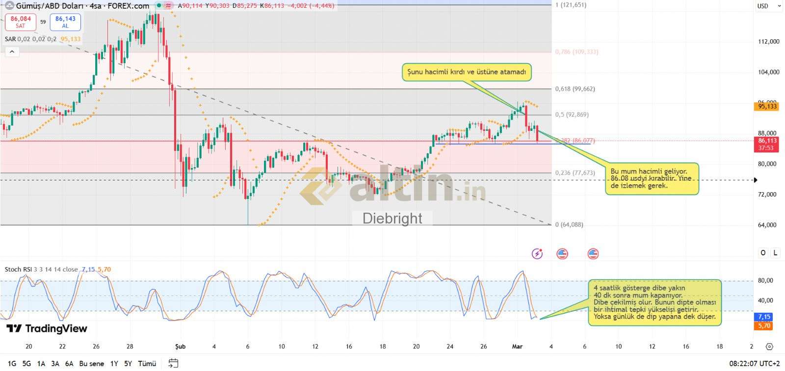This screenshot has width=785, height=371.
Task: Open the time axis settings gear icon
Action: point(769,346)
